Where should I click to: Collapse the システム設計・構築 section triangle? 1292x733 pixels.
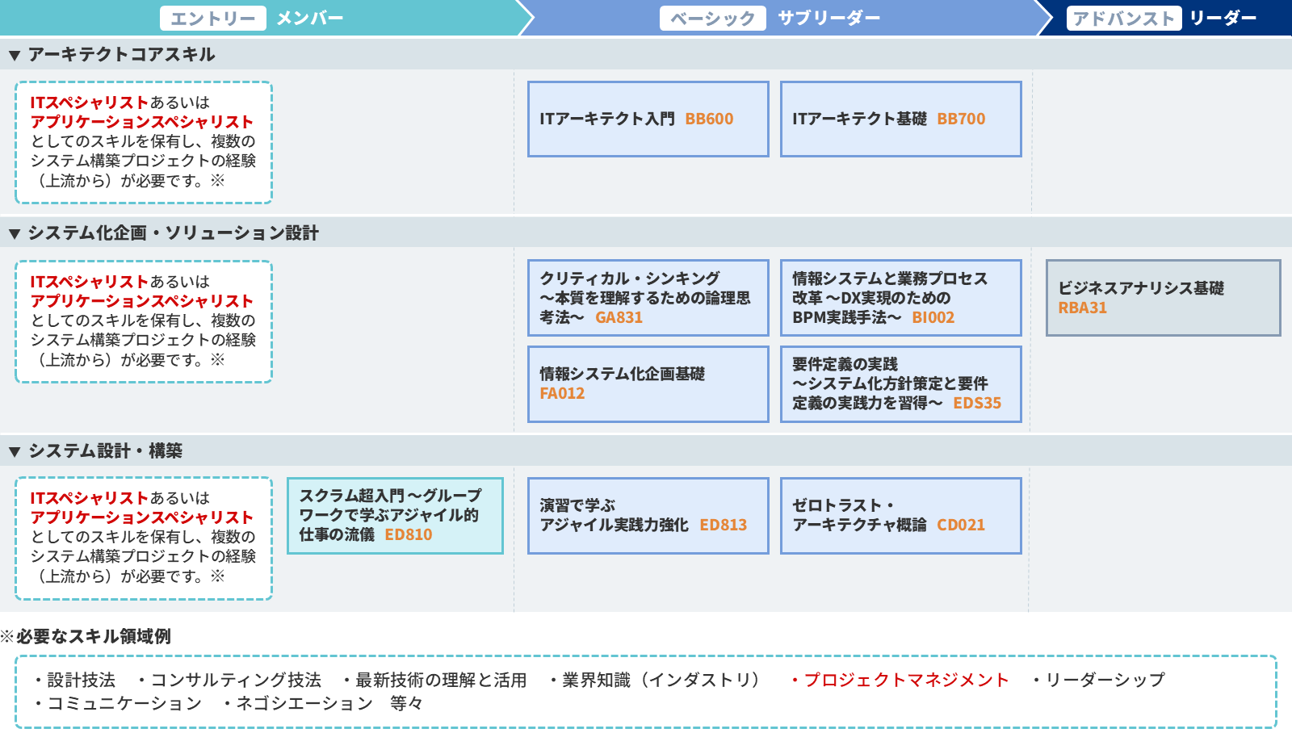point(15,452)
